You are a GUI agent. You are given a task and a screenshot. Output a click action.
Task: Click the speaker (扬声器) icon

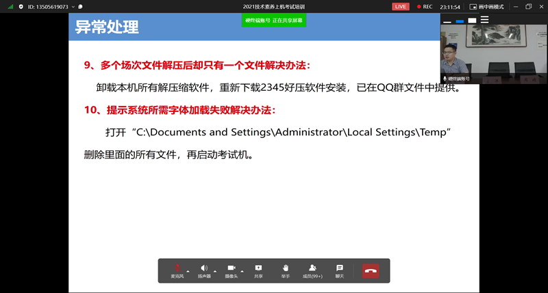(204, 270)
